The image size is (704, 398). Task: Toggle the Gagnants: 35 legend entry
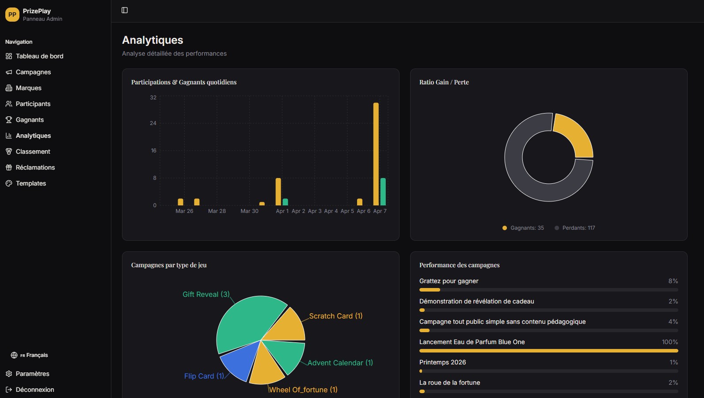click(523, 228)
